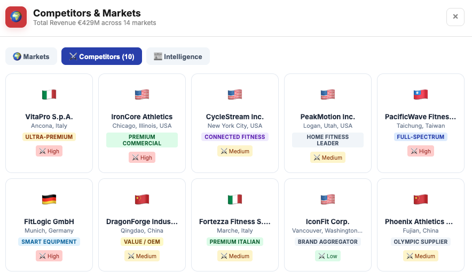Click the Taiwan flag on PacificWave card
The height and width of the screenshot is (280, 472).
(421, 95)
